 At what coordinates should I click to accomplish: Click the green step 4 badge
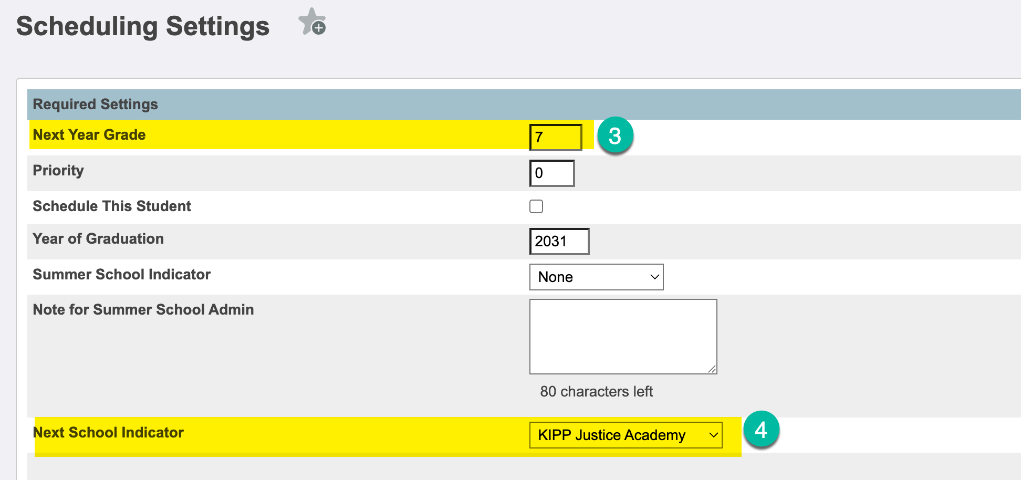click(x=761, y=430)
